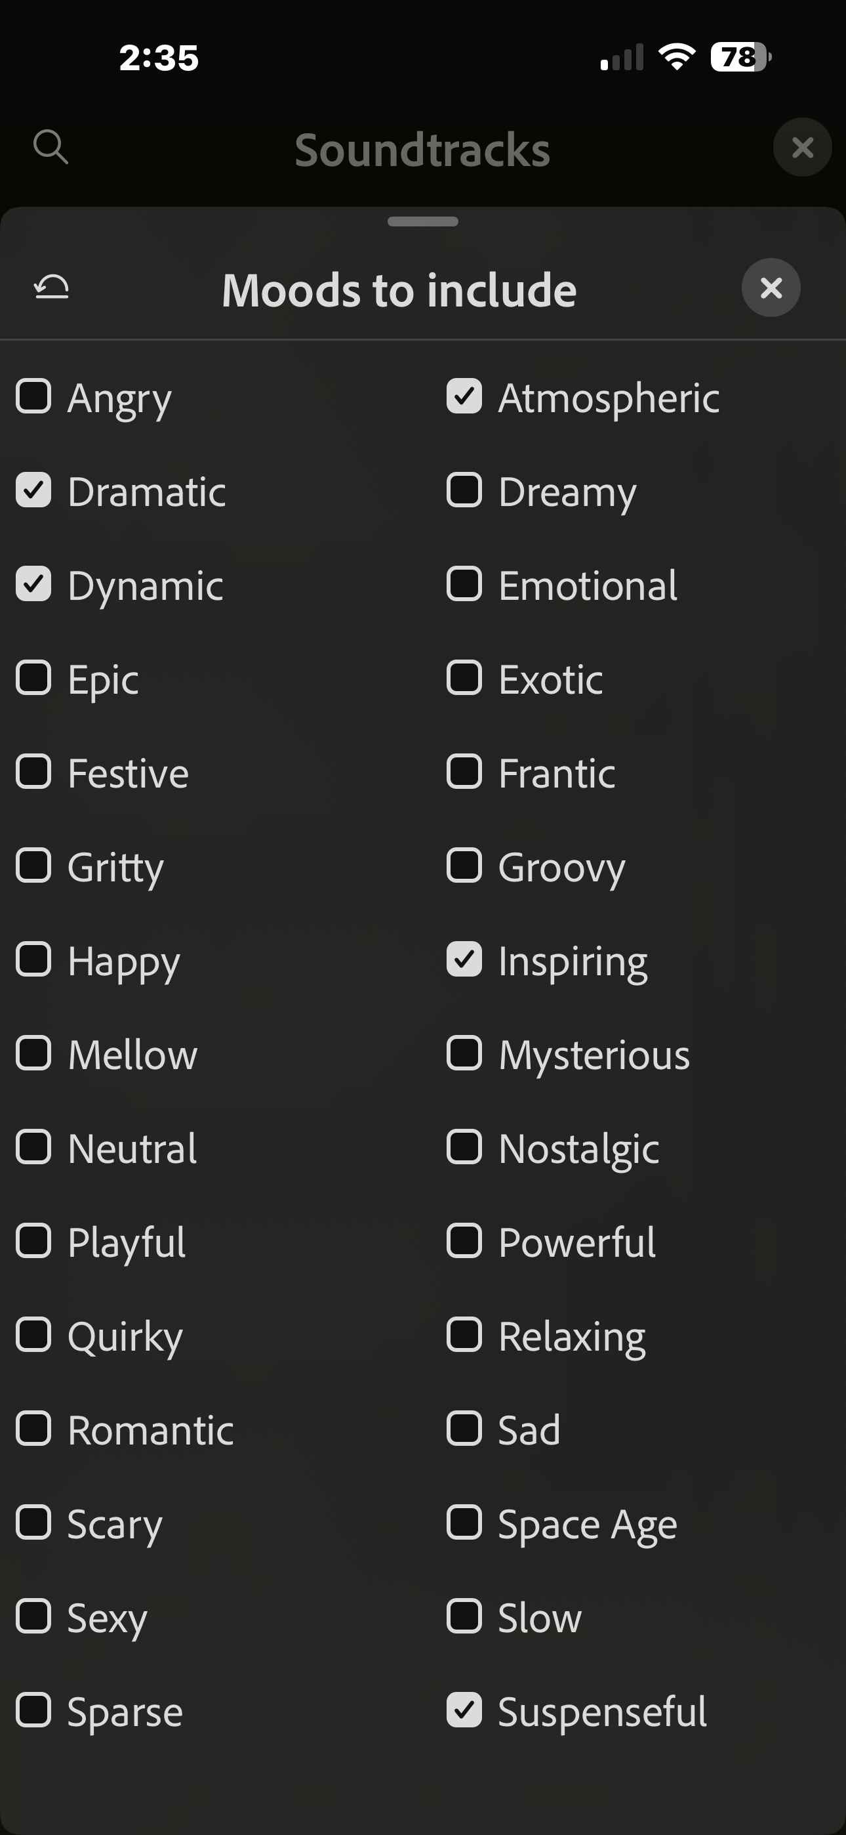The height and width of the screenshot is (1835, 846).
Task: Disable the Dynamic mood checkbox
Action: coord(33,585)
